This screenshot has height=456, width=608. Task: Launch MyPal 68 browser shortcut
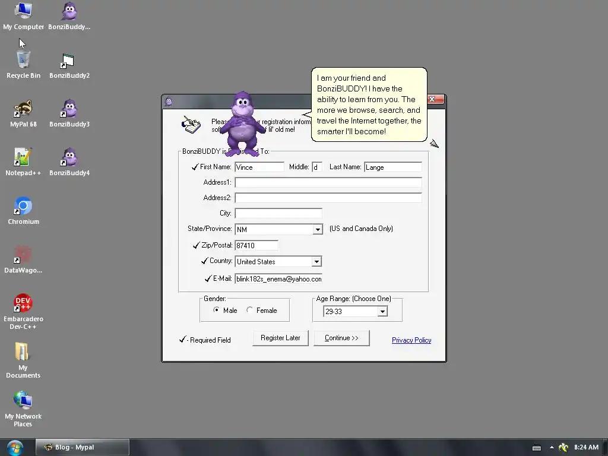pos(23,114)
